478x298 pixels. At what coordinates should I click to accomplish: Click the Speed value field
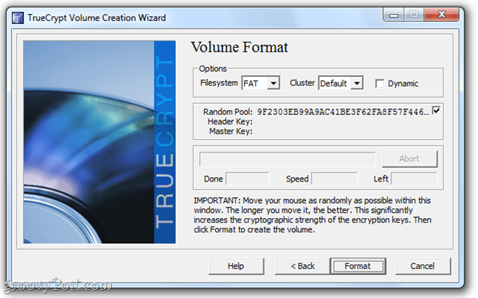tap(335, 179)
